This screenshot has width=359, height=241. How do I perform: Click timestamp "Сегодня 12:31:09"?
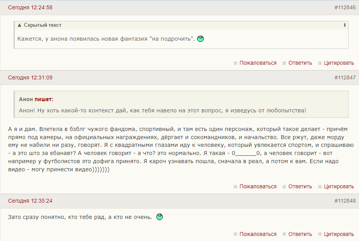point(30,77)
